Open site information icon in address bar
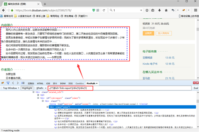The image size is (199, 132). (9, 10)
